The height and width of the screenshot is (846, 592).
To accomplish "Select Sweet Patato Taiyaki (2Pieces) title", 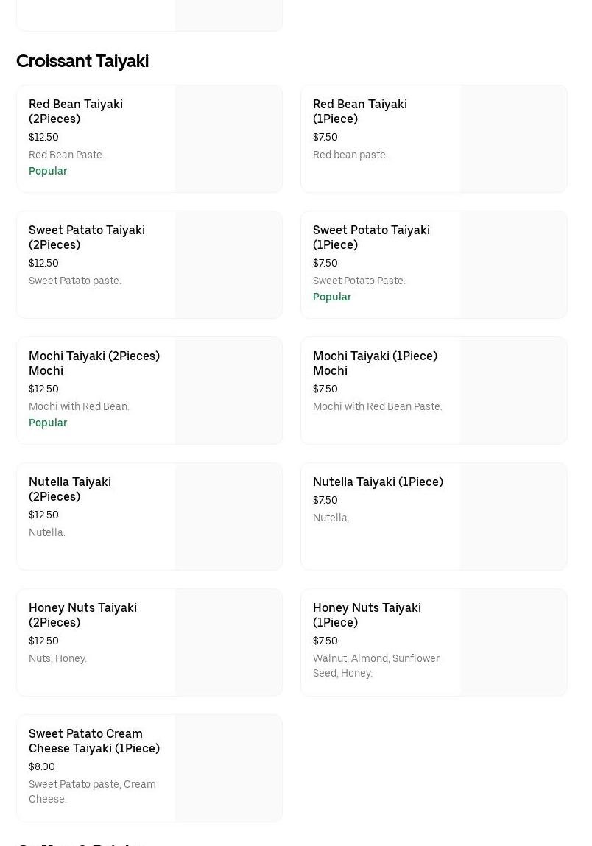I will 87,237.
